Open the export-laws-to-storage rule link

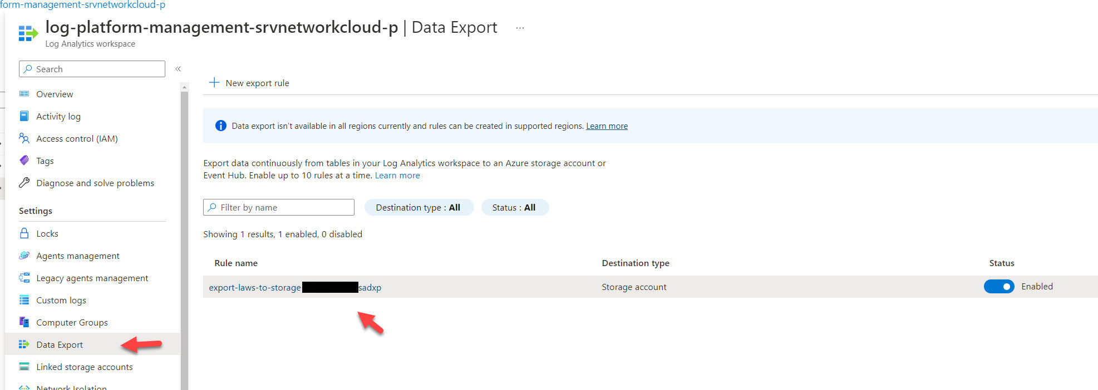[295, 287]
